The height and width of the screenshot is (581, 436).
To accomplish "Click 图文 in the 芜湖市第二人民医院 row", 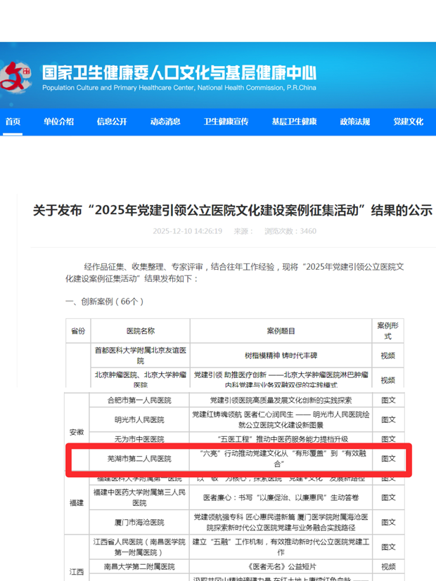I will tap(388, 459).
